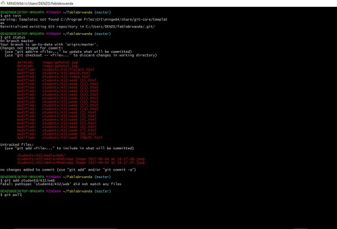Click the modified week (1).html entry
The height and width of the screenshot is (229, 337).
(x=57, y=80)
